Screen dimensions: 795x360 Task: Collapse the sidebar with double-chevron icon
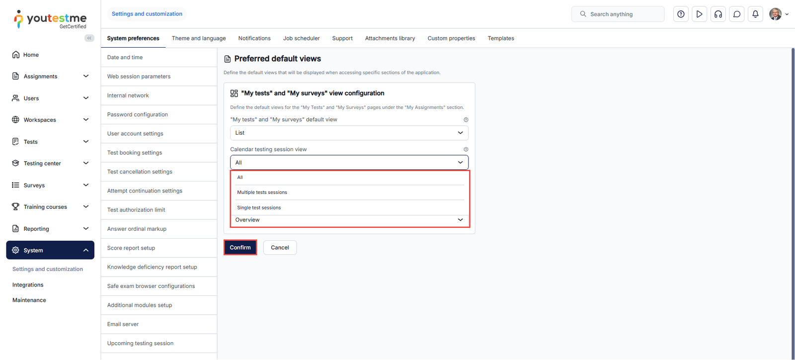pos(89,38)
